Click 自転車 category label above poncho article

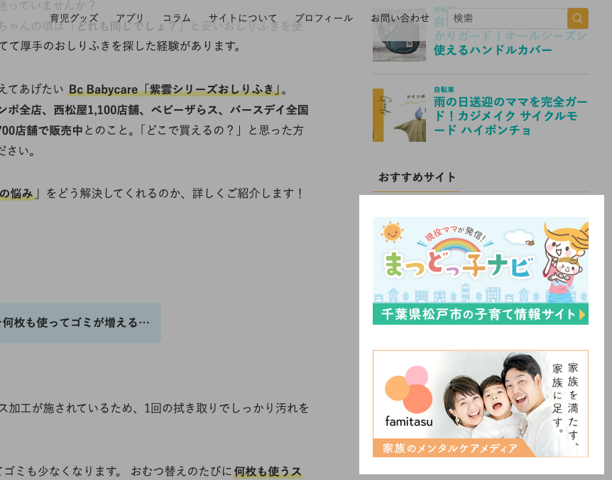(444, 89)
